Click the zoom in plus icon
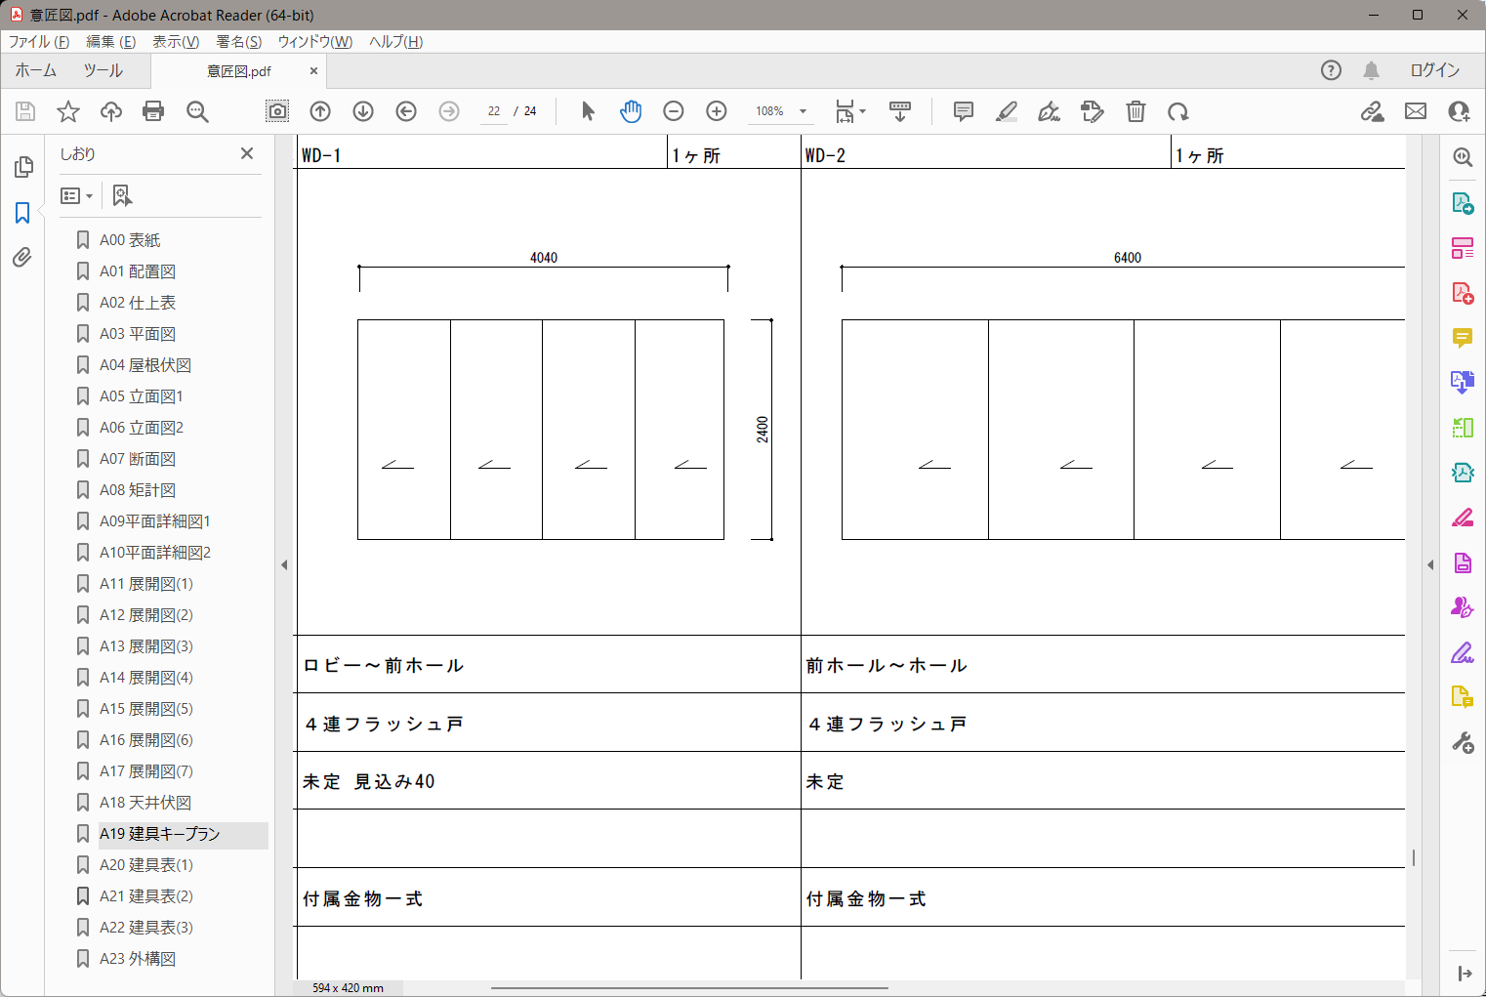 tap(717, 111)
